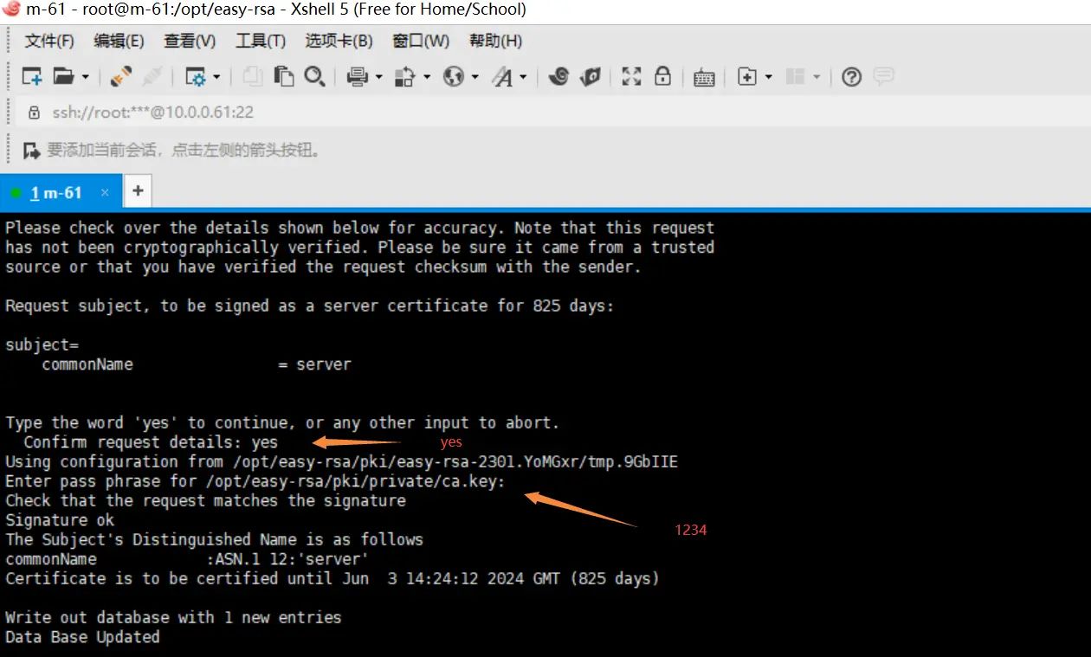Open the session folder dropdown arrow

(x=84, y=77)
